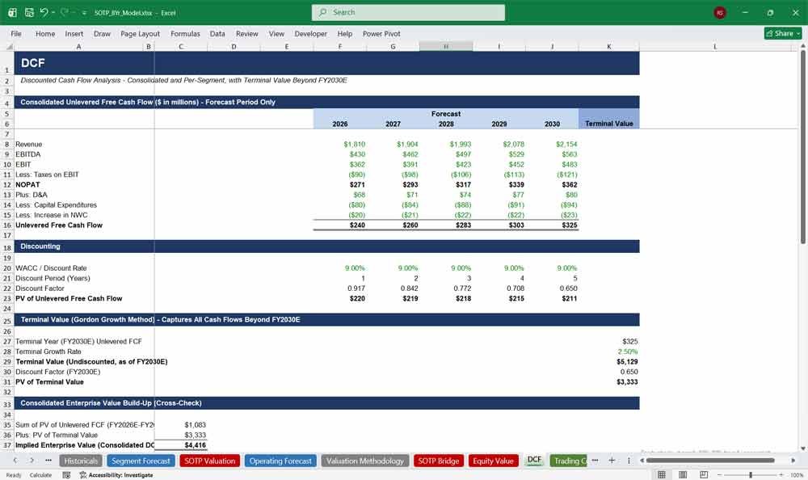808x480 pixels.
Task: Click the Excel app icon in title bar
Action: pos(12,12)
